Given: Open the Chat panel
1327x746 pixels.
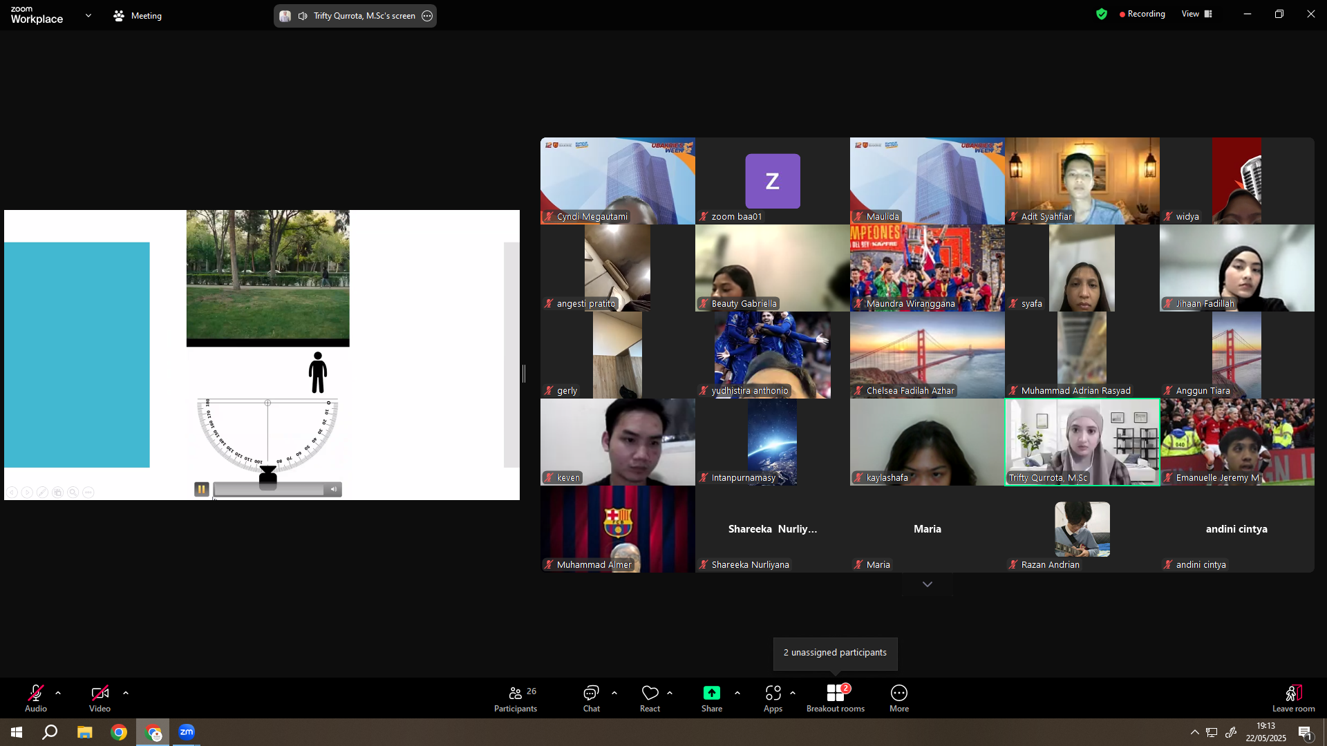Looking at the screenshot, I should [592, 698].
